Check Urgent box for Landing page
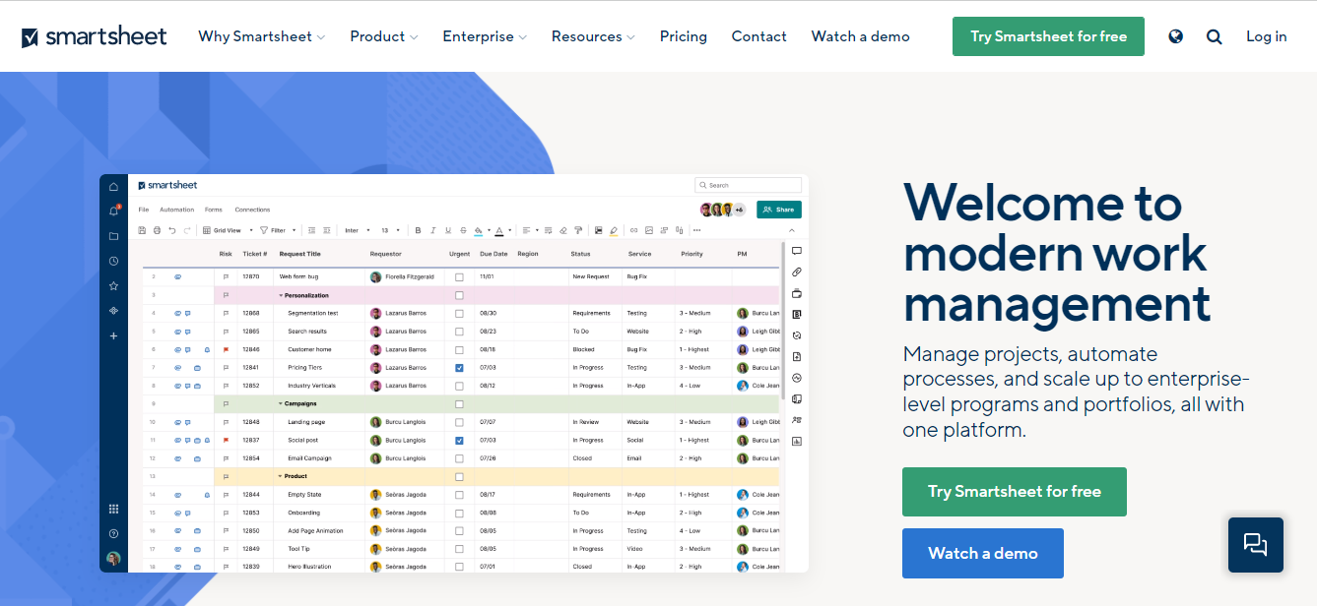Viewport: 1317px width, 606px height. pyautogui.click(x=459, y=422)
